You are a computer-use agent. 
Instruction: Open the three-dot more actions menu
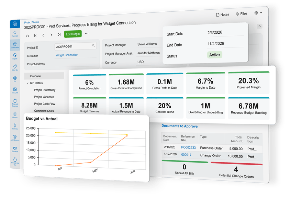click(87, 34)
